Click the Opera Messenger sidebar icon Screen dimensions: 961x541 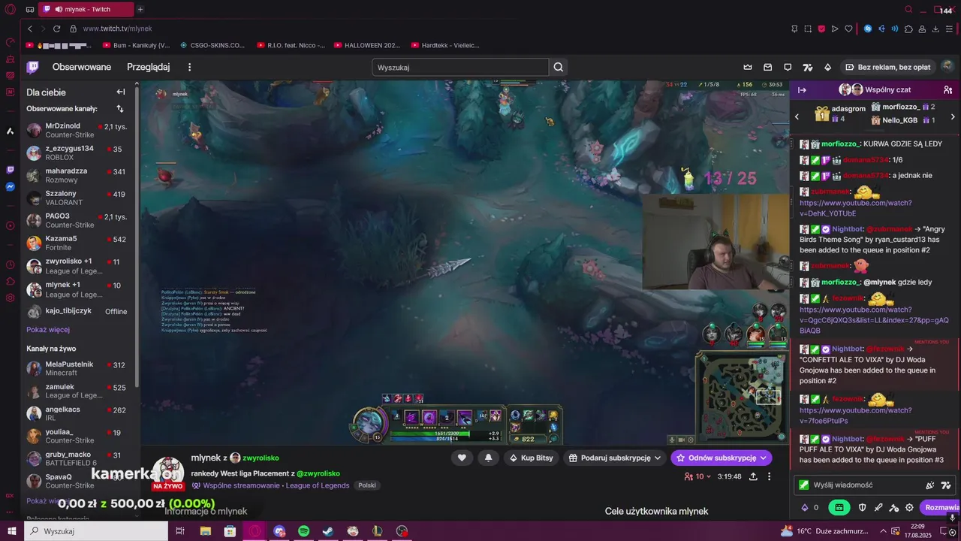tap(11, 186)
